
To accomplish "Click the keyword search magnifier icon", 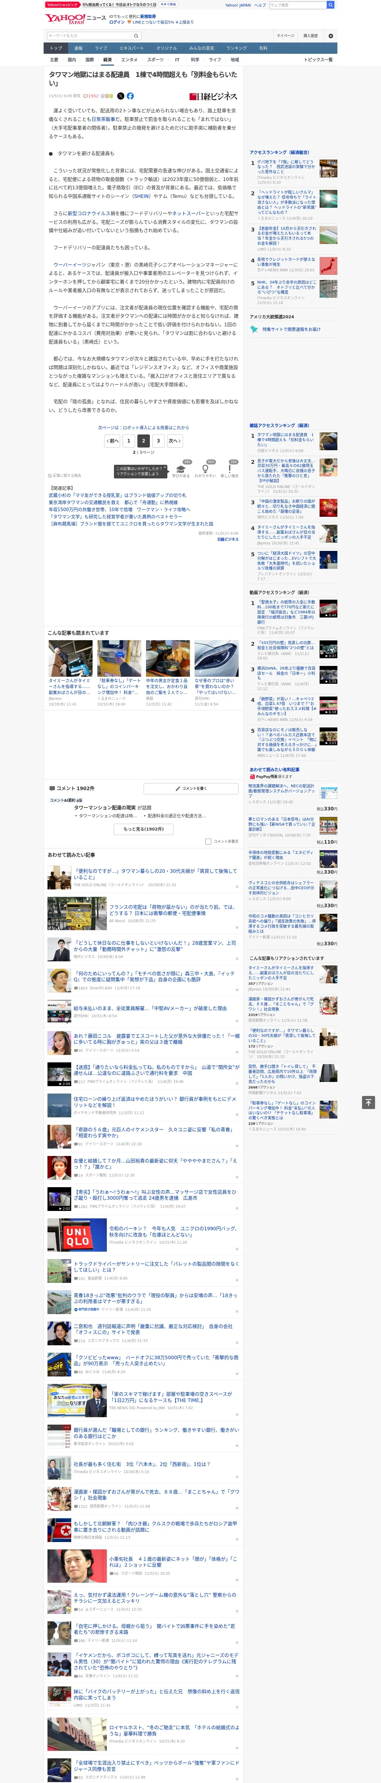I will pyautogui.click(x=136, y=36).
